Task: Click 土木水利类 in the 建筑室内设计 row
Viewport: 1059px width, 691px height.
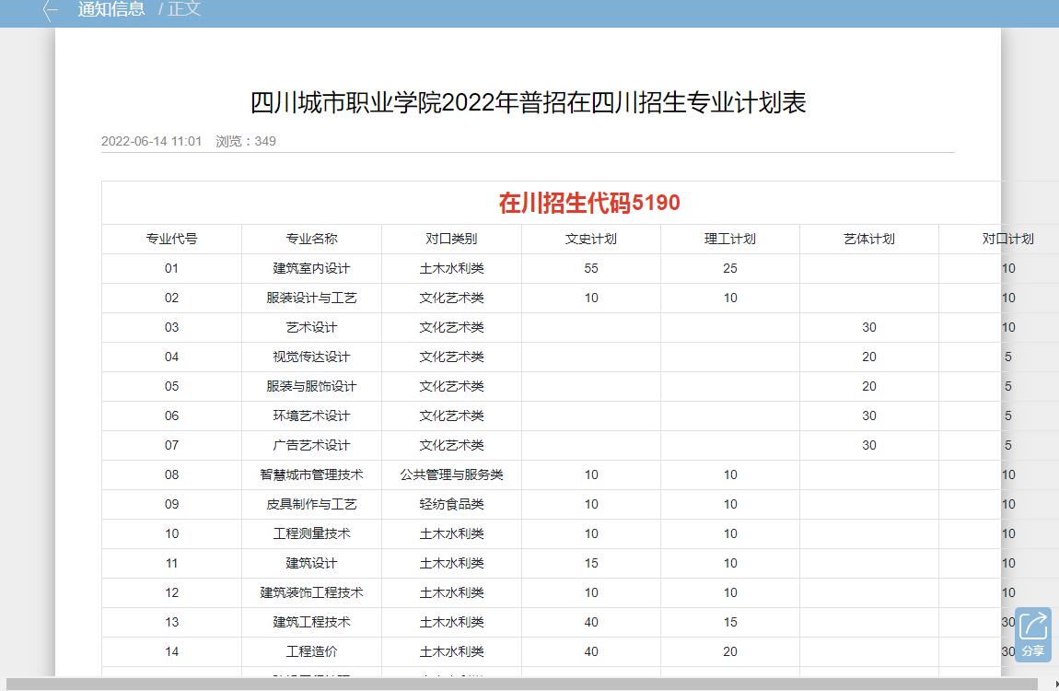Action: (x=451, y=269)
